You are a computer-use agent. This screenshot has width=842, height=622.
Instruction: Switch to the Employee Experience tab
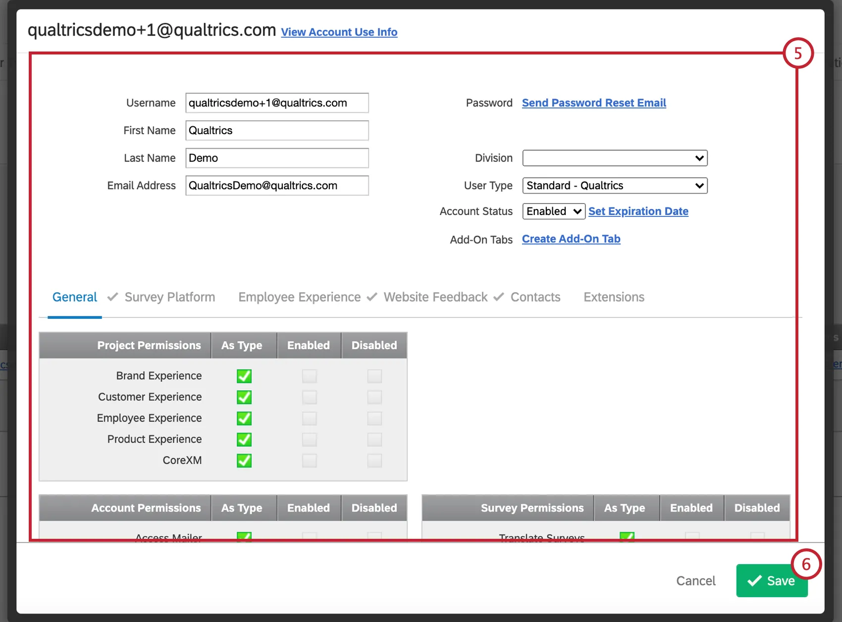click(x=299, y=297)
